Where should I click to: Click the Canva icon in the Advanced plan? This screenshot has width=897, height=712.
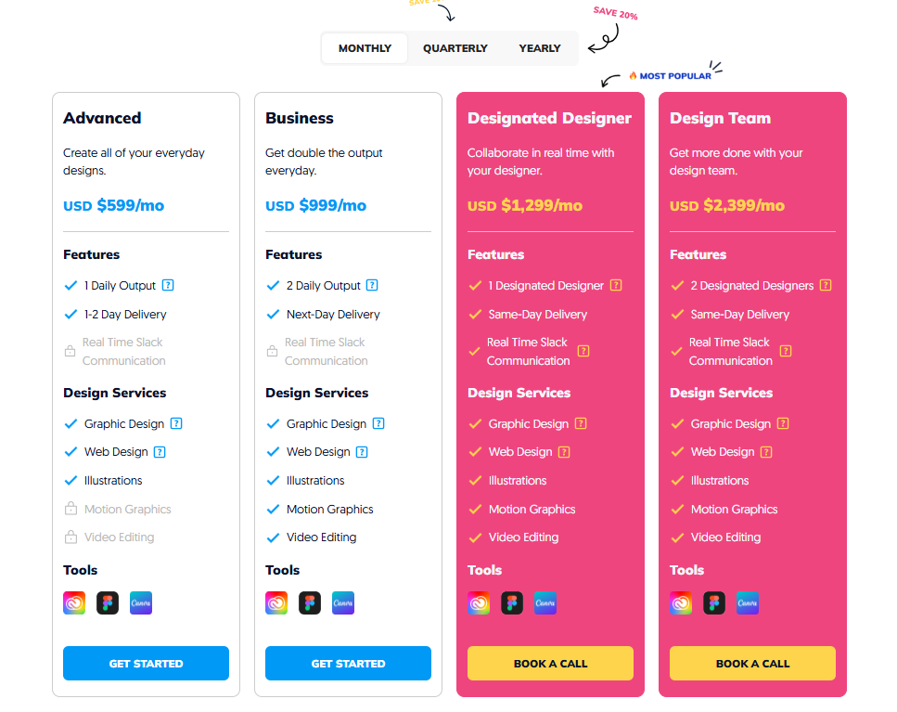tap(141, 602)
